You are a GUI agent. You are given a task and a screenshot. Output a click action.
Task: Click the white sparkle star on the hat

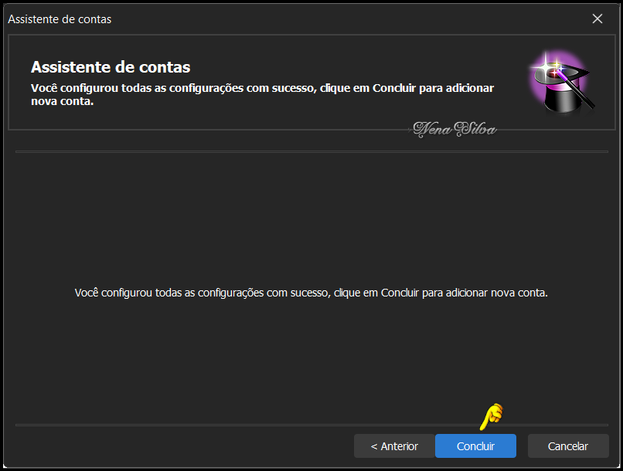[x=550, y=68]
